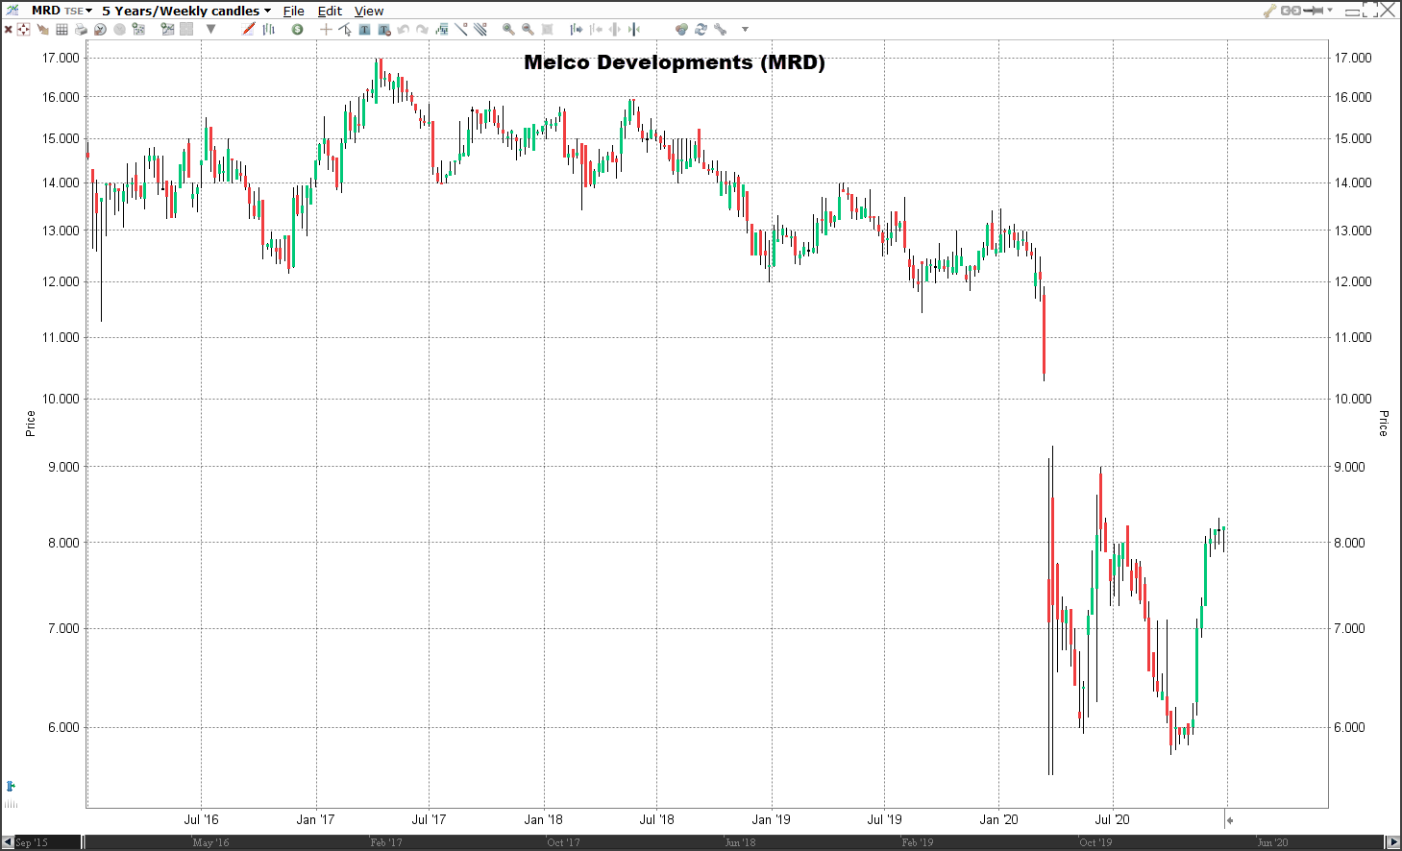This screenshot has height=851, width=1402.
Task: Select the red crosshair target tool
Action: click(x=24, y=29)
